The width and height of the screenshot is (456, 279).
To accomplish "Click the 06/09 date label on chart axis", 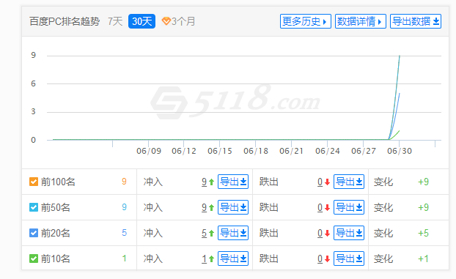I will (149, 151).
